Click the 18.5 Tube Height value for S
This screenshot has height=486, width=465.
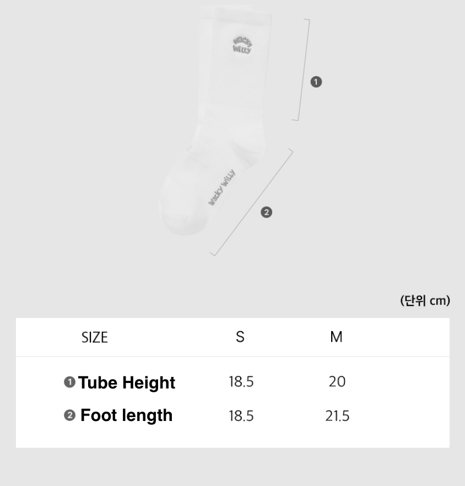point(241,382)
